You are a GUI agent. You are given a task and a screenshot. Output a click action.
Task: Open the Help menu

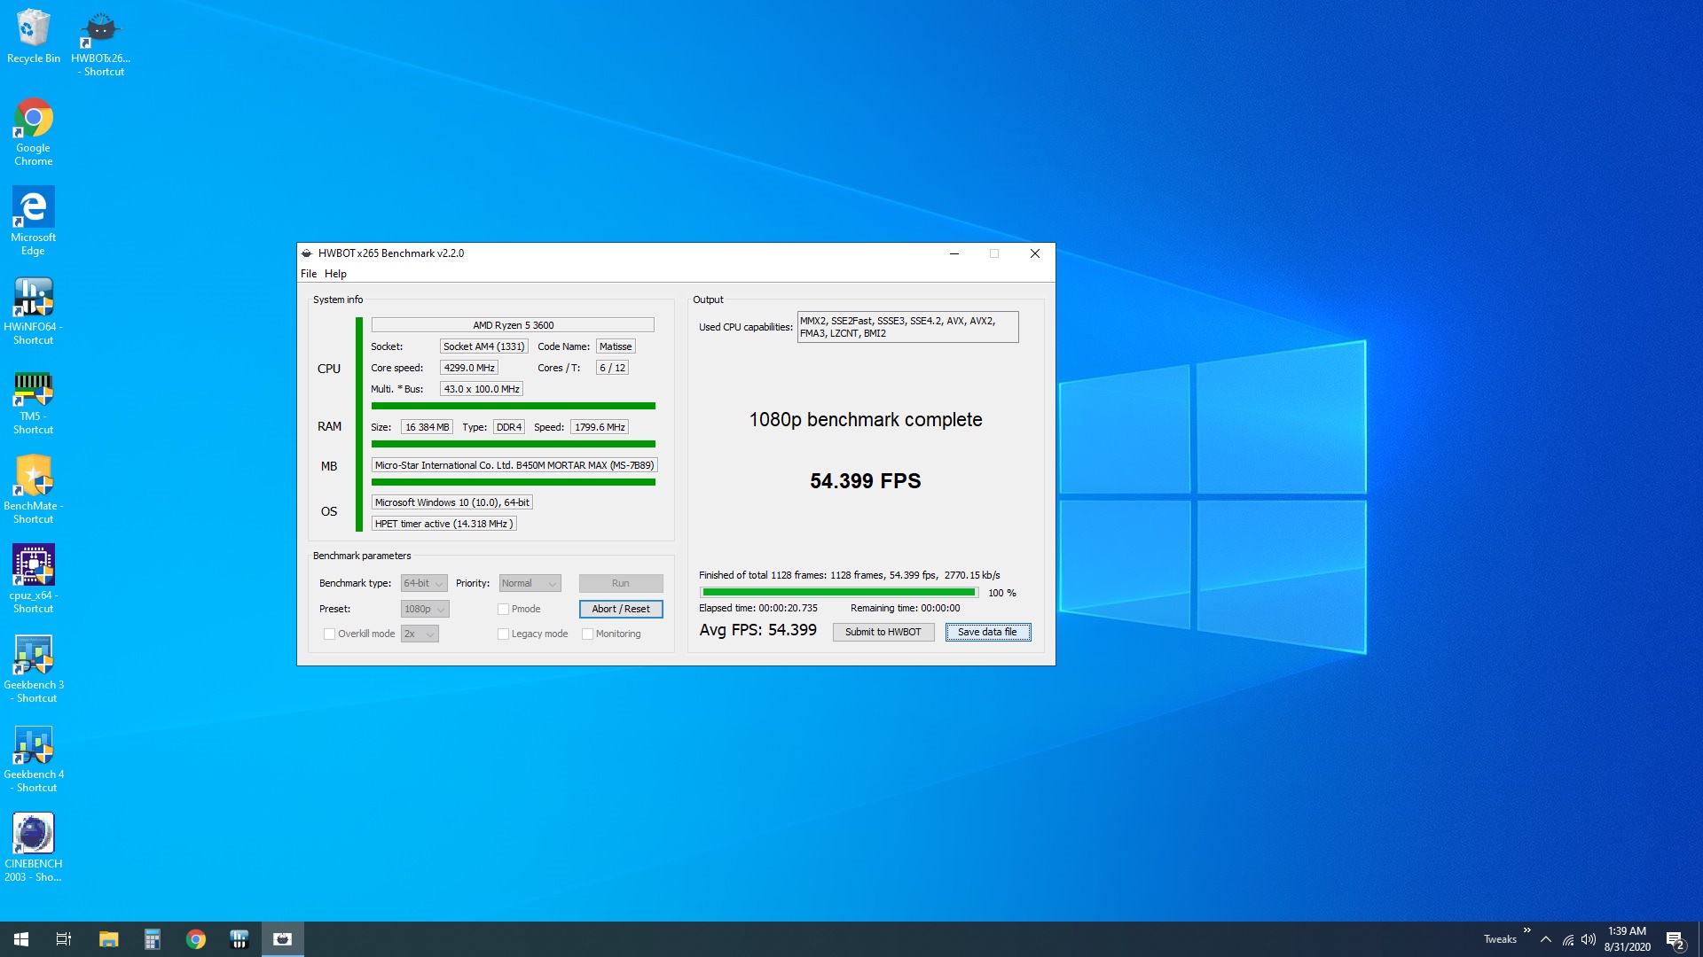pos(335,274)
